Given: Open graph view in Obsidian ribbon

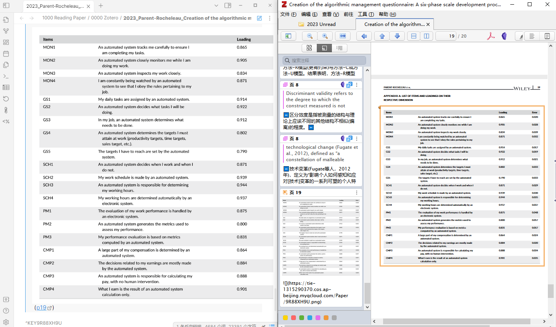Looking at the screenshot, I should [6, 31].
